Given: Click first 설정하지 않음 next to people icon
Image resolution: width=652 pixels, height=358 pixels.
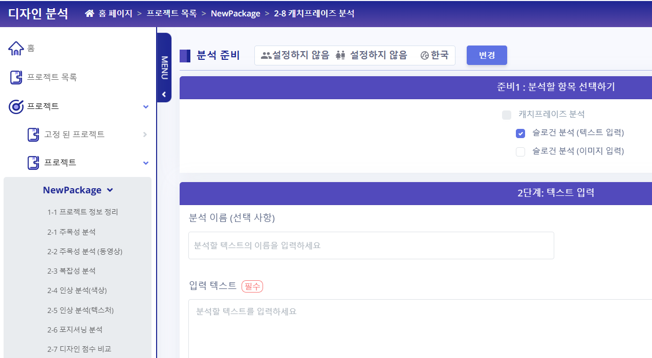Looking at the screenshot, I should pos(301,55).
